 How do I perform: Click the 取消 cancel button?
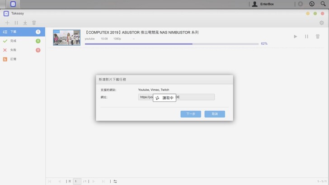(215, 114)
